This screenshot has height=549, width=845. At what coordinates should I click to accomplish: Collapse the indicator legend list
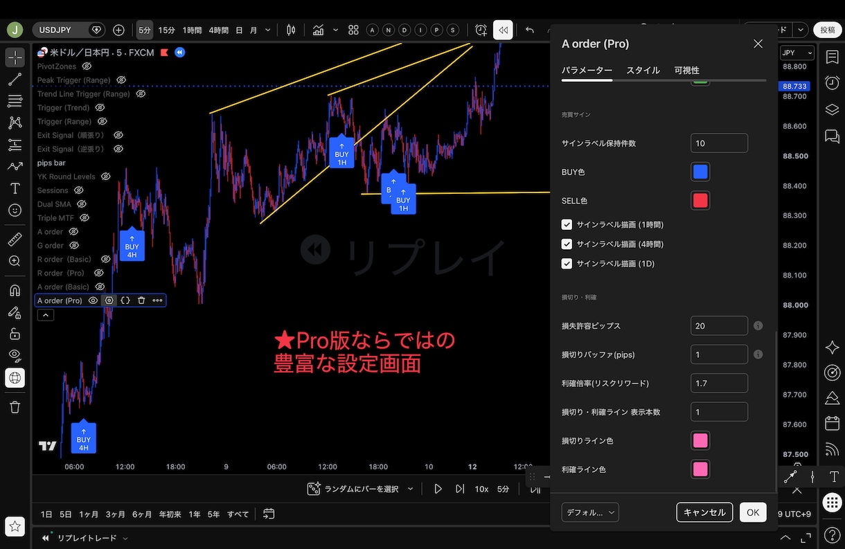pyautogui.click(x=45, y=315)
